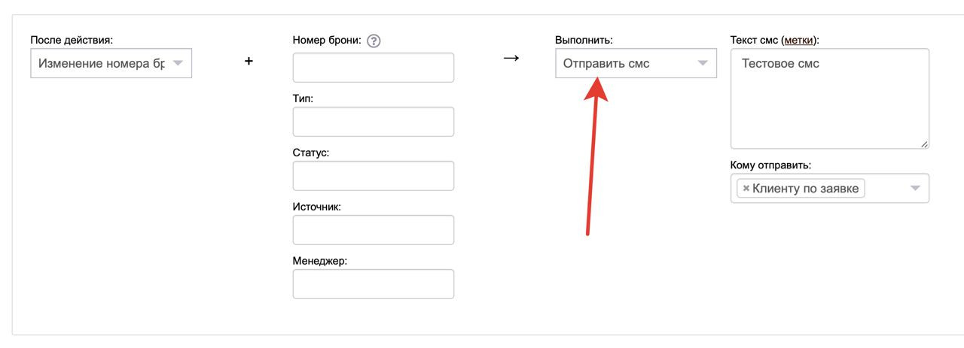
Task: Click the Текст смс label
Action: [x=755, y=40]
